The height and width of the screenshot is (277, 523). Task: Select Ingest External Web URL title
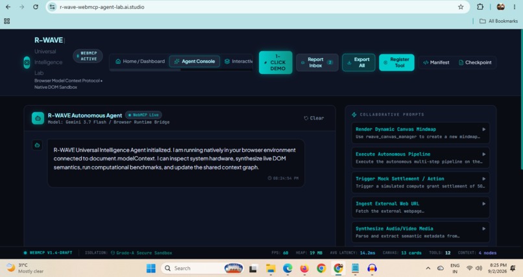pos(387,204)
